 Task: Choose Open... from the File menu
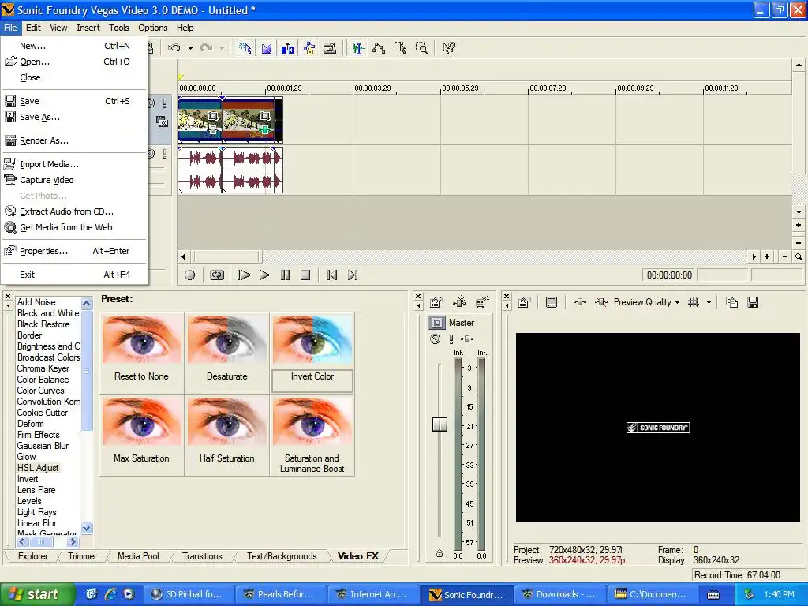(x=74, y=62)
